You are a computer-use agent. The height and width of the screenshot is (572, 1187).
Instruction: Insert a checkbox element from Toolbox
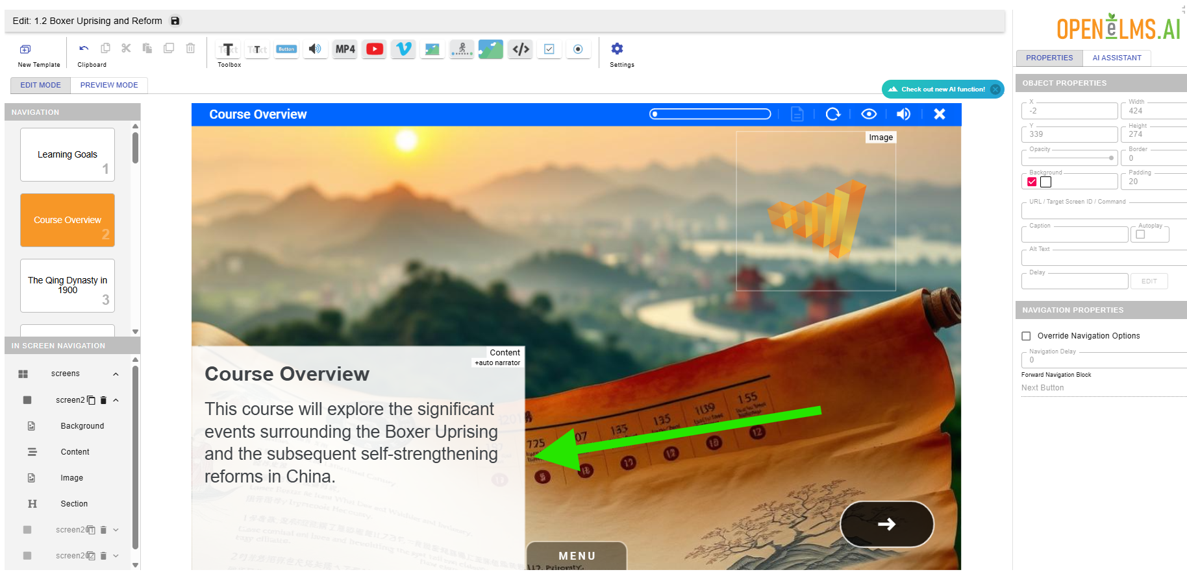[549, 49]
